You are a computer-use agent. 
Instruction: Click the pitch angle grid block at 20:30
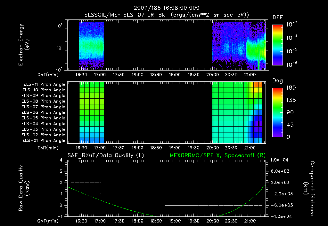coord(237,112)
